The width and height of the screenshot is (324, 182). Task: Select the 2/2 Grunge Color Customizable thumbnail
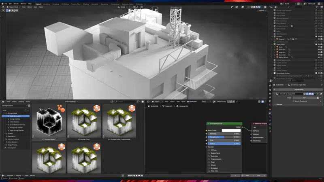(x=119, y=121)
